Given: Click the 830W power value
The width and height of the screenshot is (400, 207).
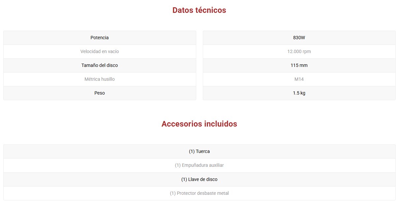Looking at the screenshot, I should pyautogui.click(x=299, y=38).
